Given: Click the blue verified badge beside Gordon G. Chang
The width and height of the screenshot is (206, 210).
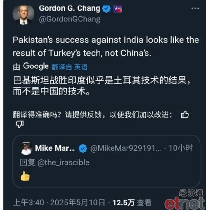Looking at the screenshot, I should point(106,9).
